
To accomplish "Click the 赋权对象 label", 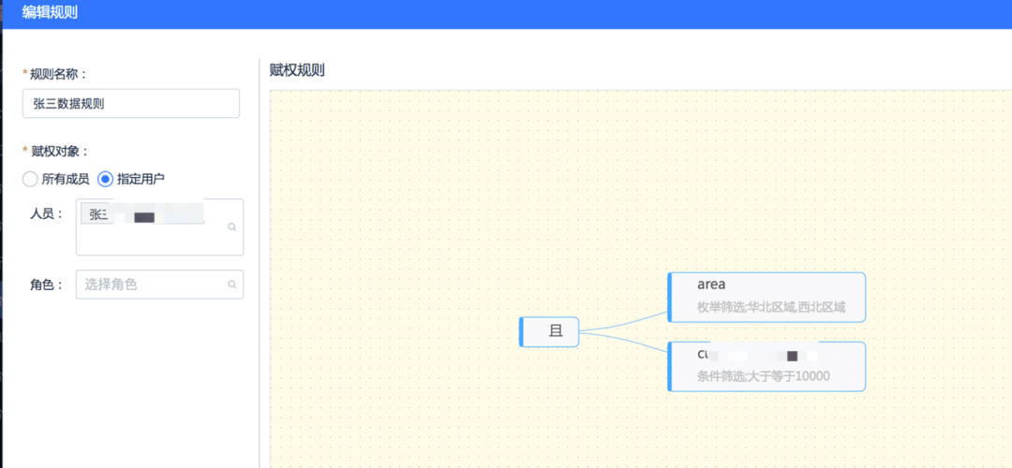I will point(59,151).
